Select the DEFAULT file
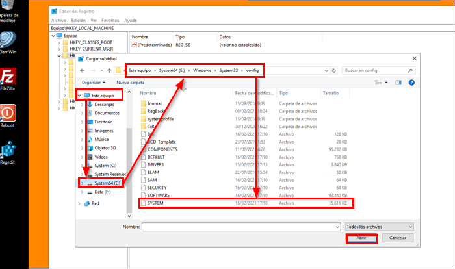455x269 pixels. 156,157
